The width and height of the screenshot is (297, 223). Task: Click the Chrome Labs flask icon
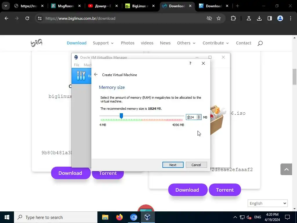249,18
